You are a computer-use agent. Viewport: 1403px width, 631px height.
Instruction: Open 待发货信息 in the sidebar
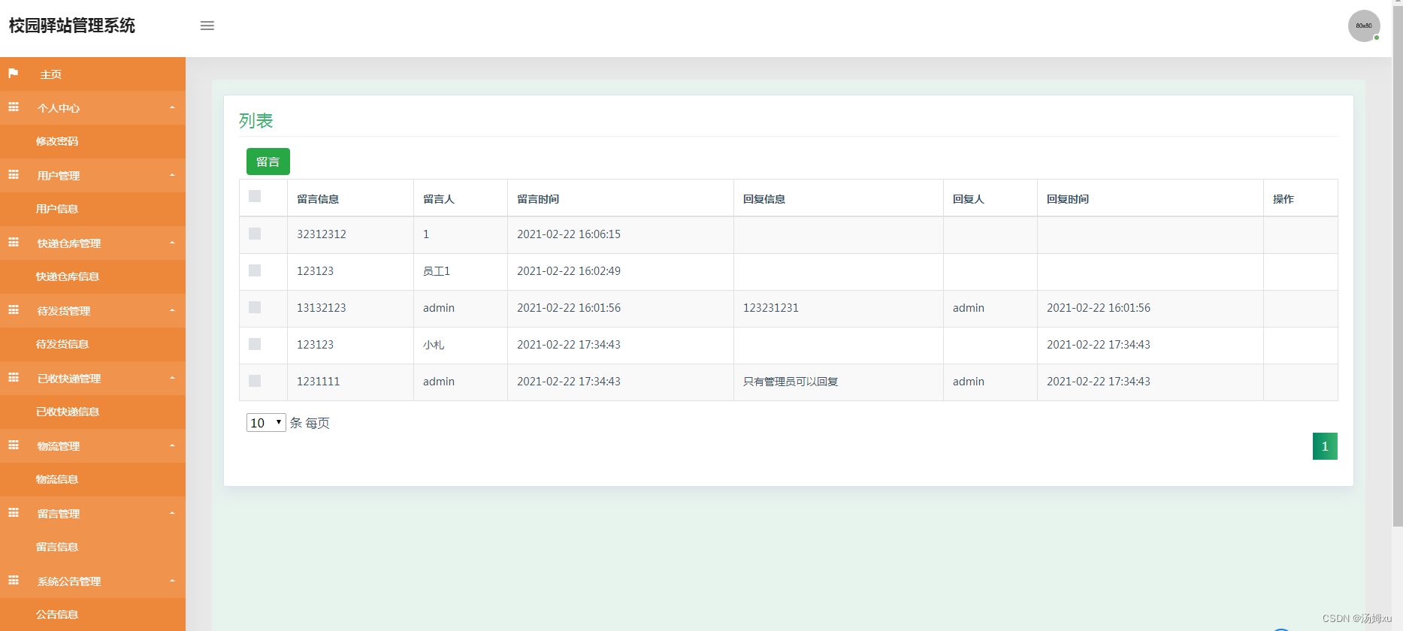(92, 344)
